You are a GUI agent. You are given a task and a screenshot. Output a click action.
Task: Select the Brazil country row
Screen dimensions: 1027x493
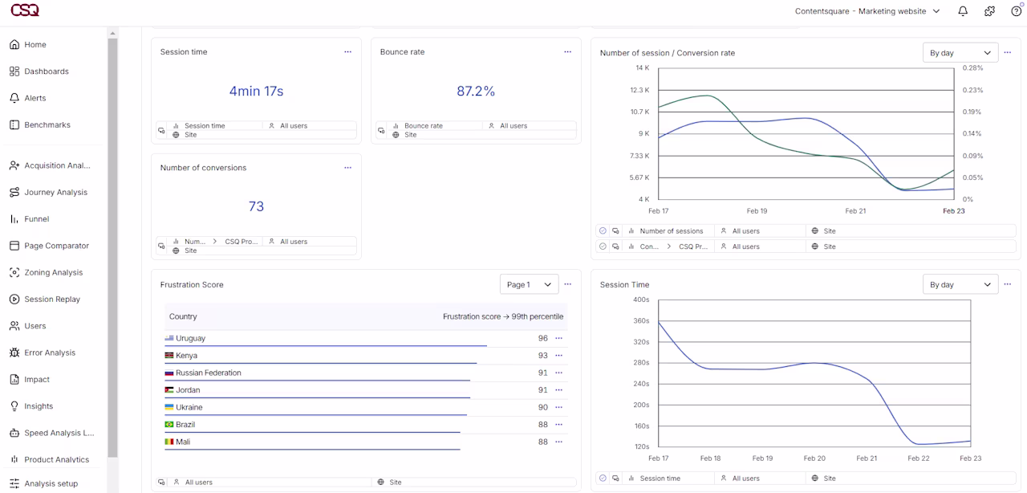[x=366, y=425]
